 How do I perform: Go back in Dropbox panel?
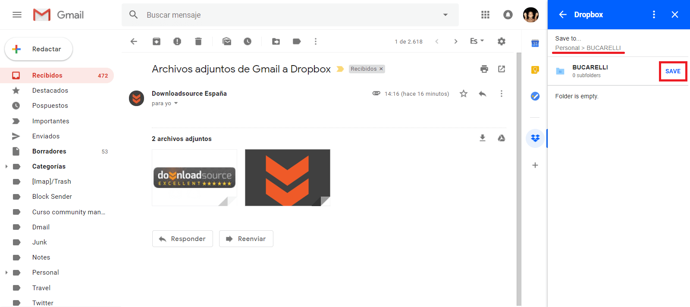coord(563,15)
